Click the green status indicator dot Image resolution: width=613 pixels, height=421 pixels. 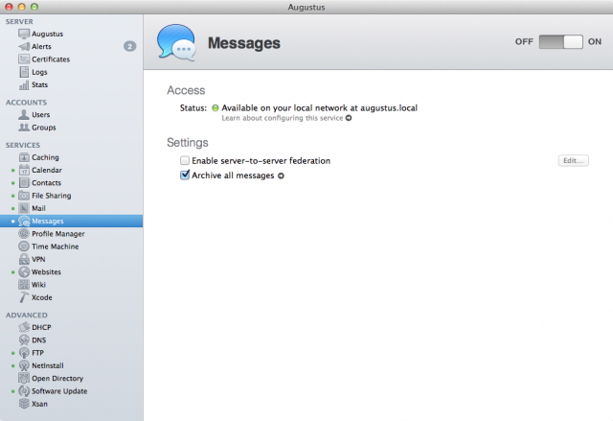click(x=215, y=108)
